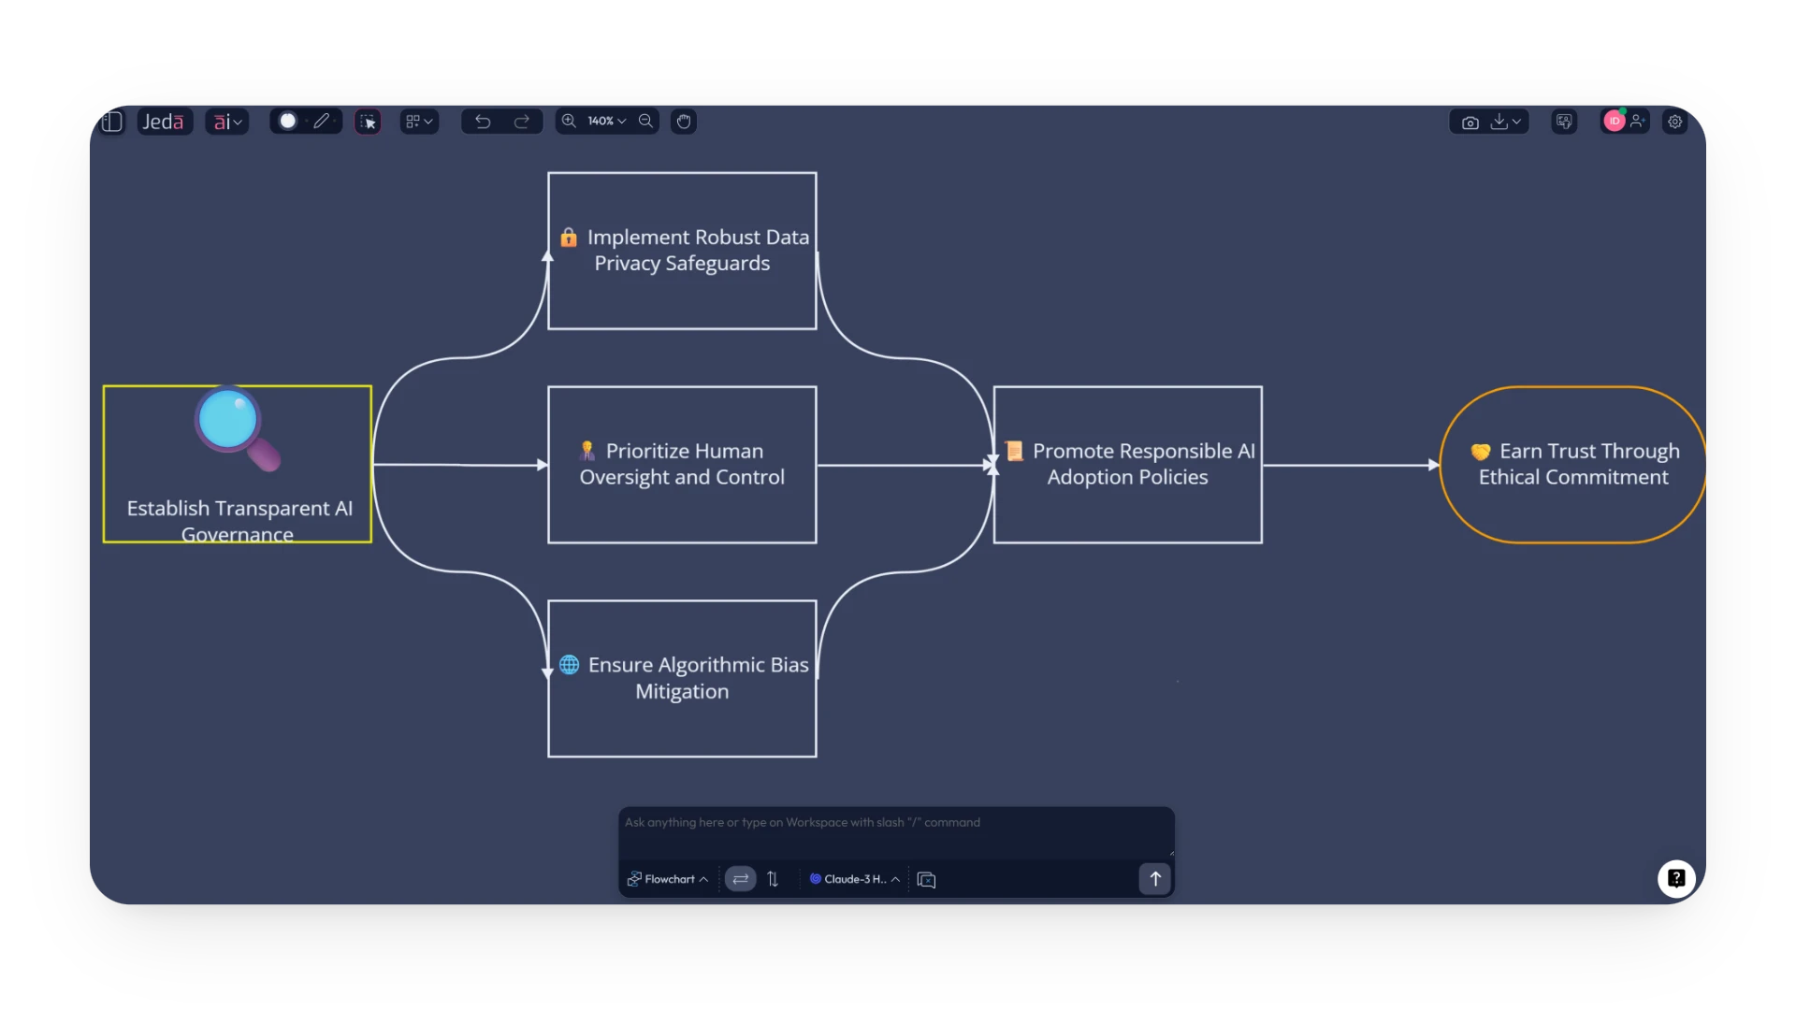Select the hand pan tool
This screenshot has width=1796, height=1010.
pyautogui.click(x=684, y=122)
